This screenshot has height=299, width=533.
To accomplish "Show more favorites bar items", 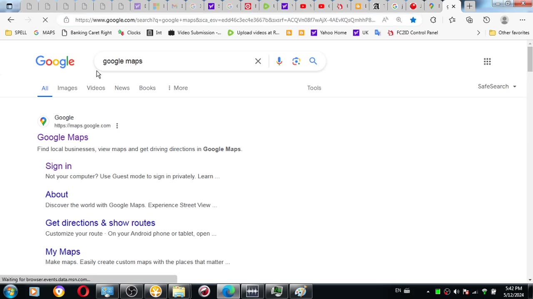I will point(478,32).
